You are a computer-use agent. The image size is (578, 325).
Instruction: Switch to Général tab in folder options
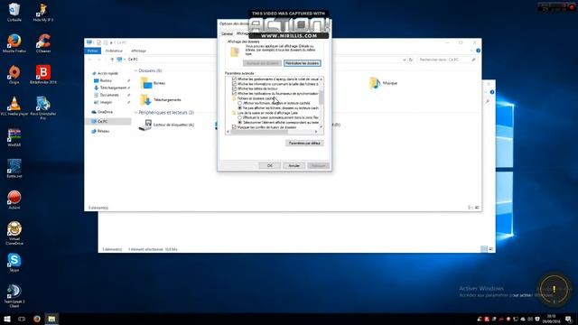point(227,33)
